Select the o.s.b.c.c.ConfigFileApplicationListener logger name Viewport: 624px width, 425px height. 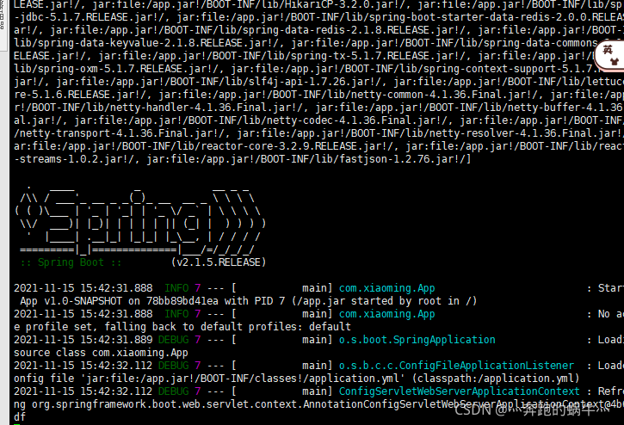coord(456,366)
